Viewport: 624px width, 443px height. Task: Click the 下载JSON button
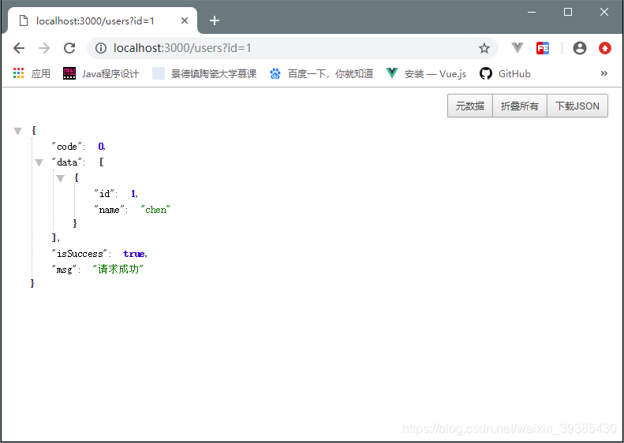tap(577, 106)
